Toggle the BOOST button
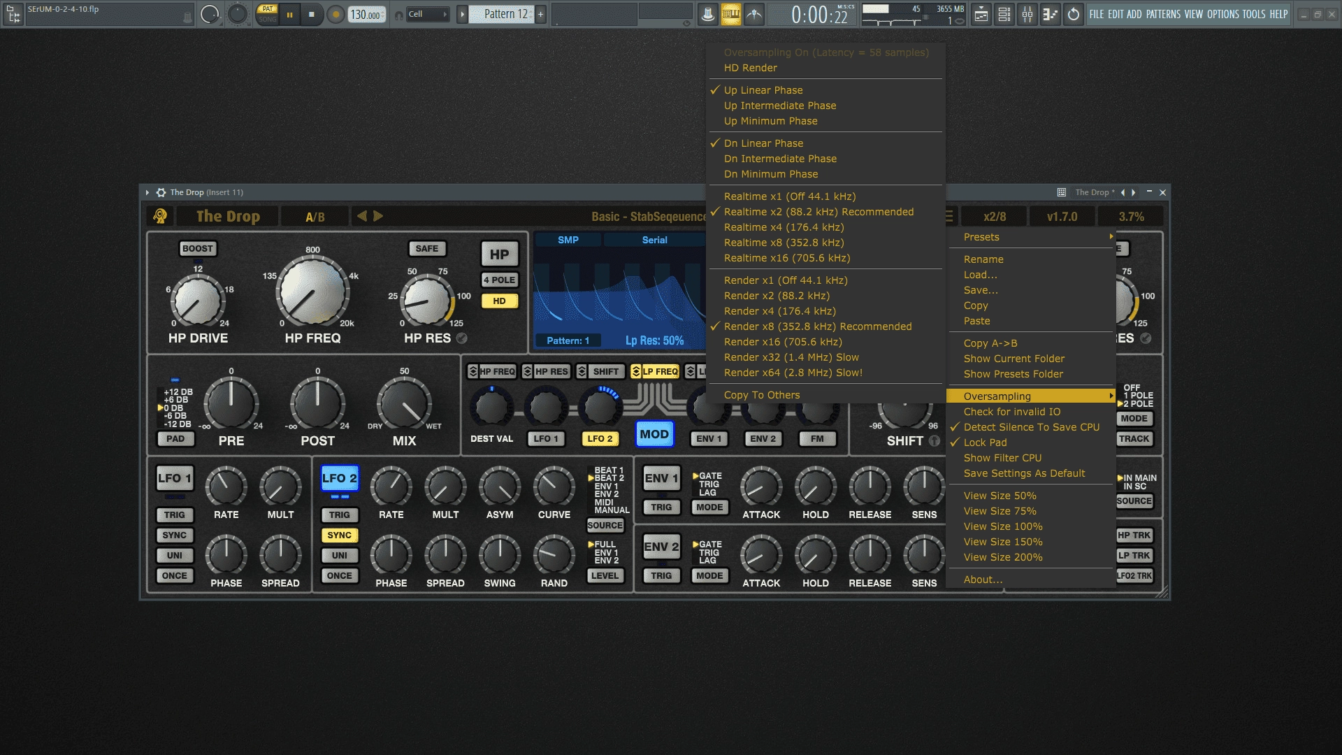Screen dimensions: 1342x755 coord(198,249)
